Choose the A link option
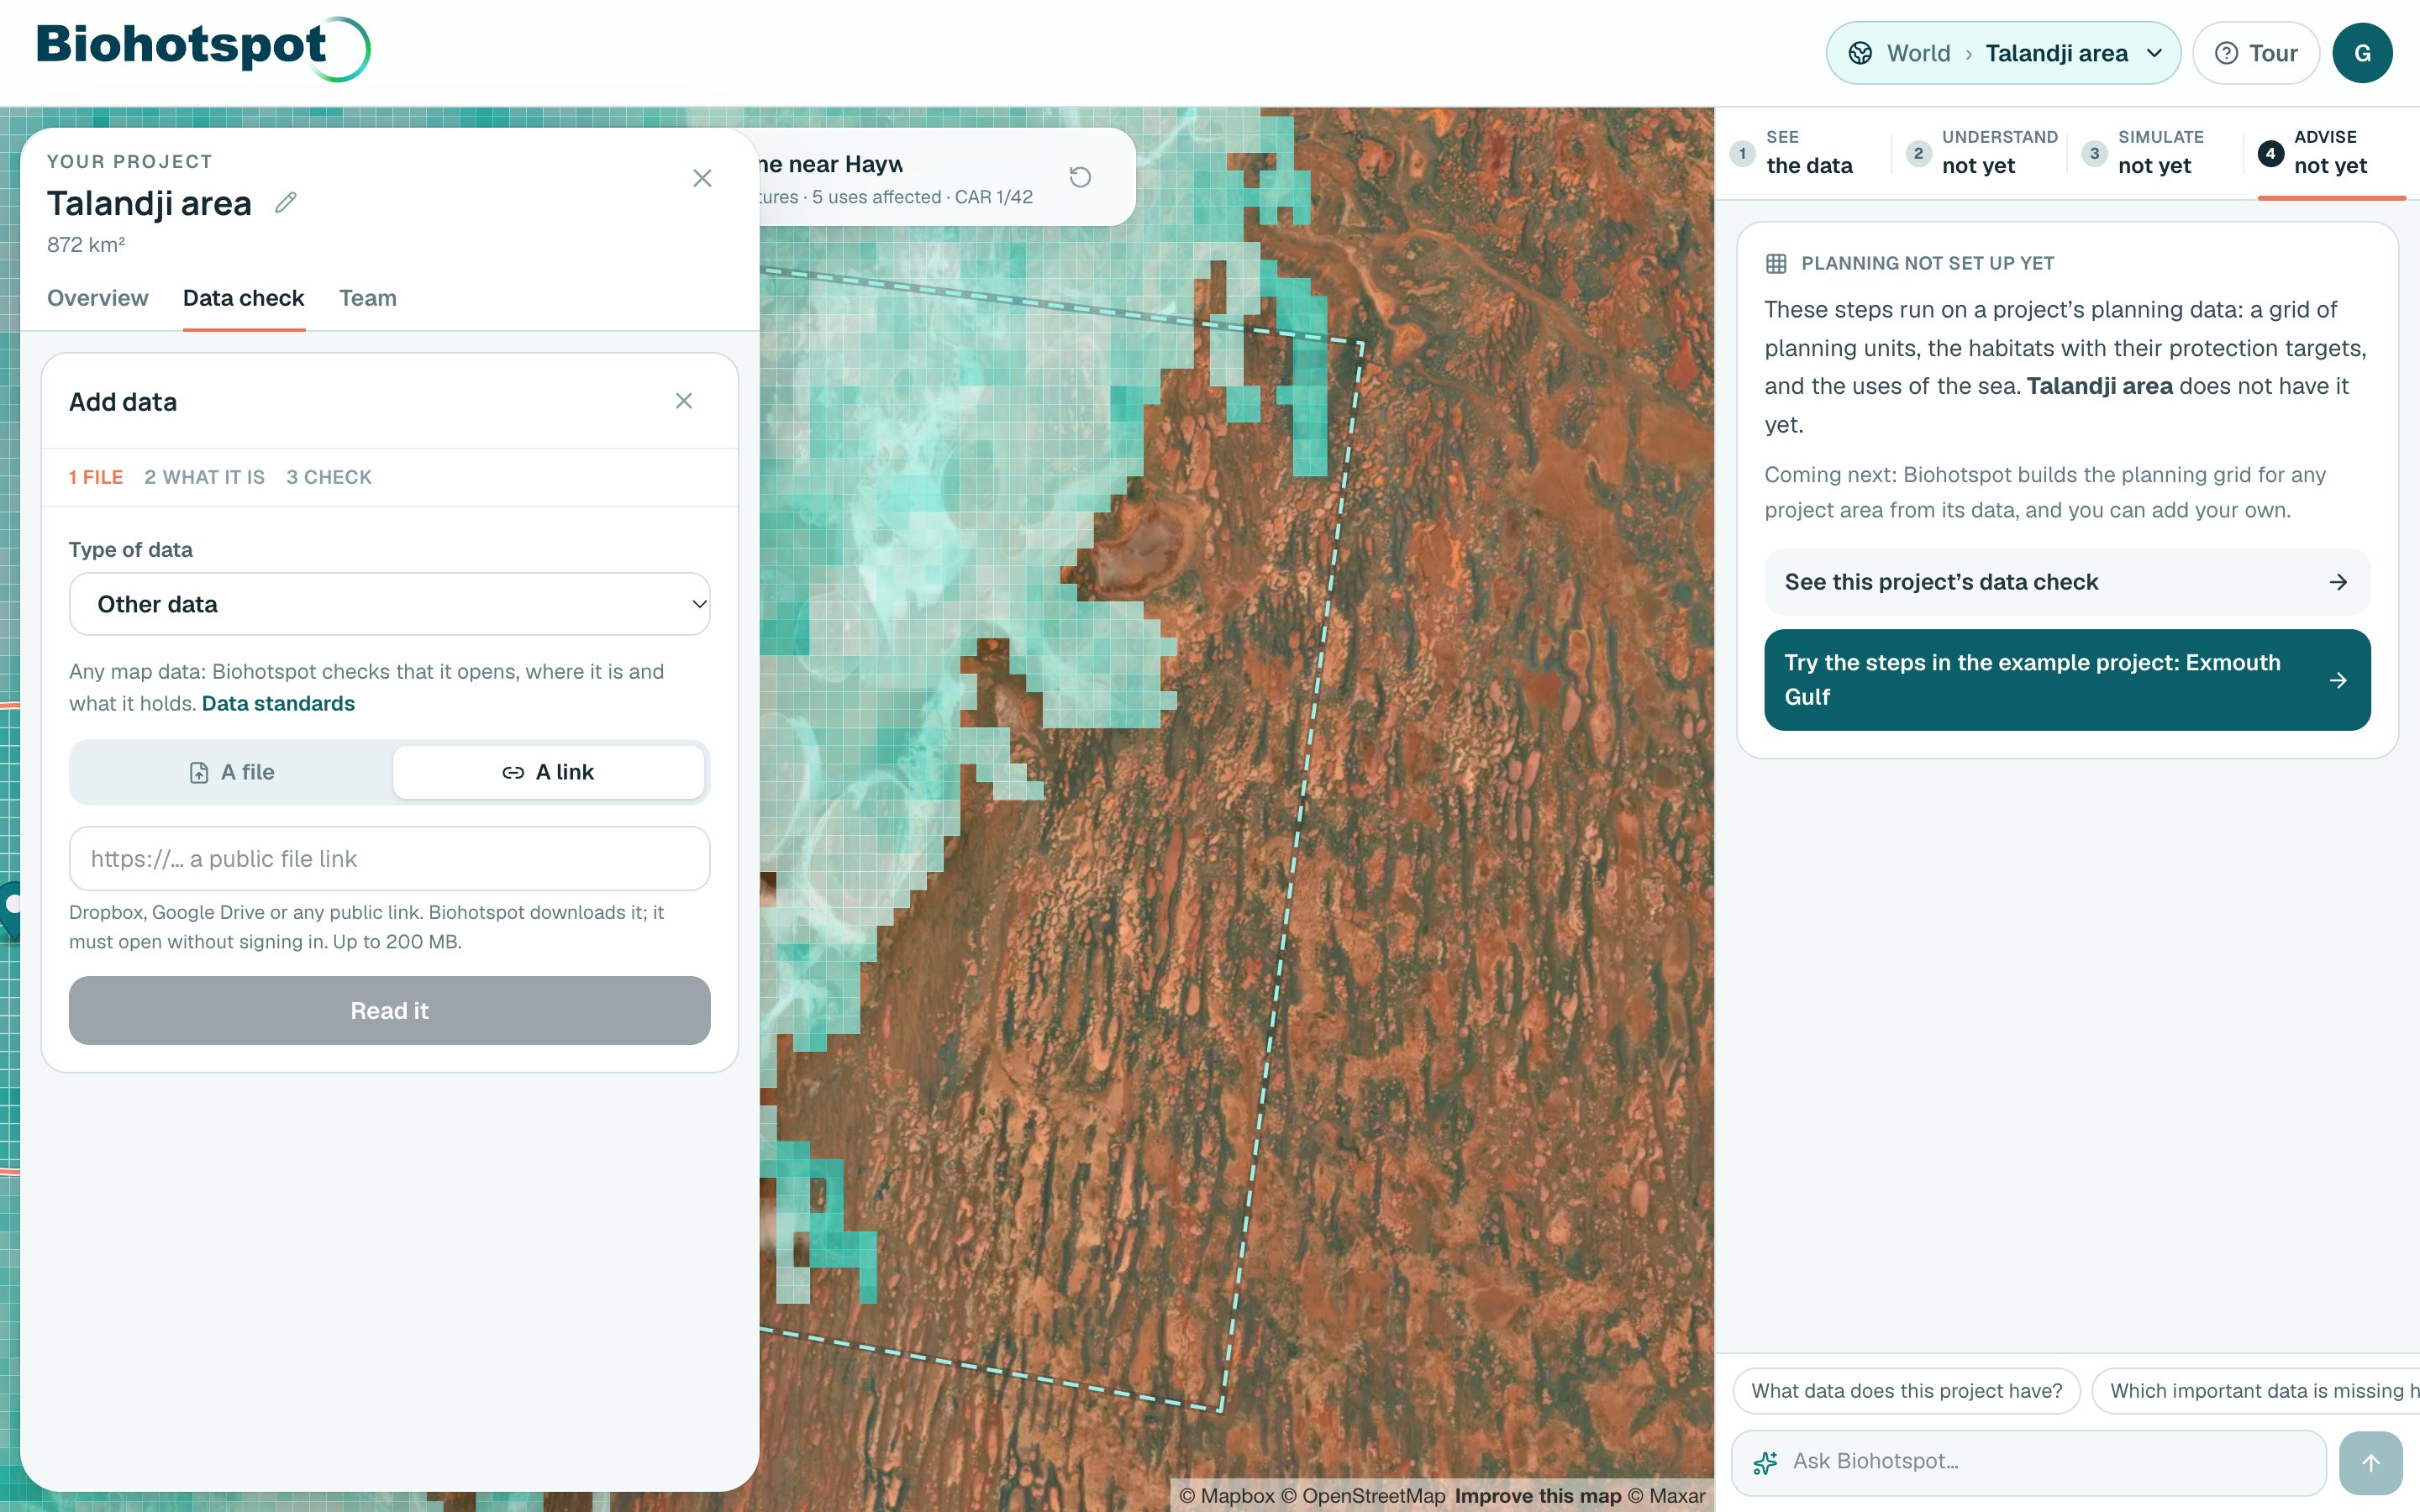The image size is (2420, 1512). [548, 772]
